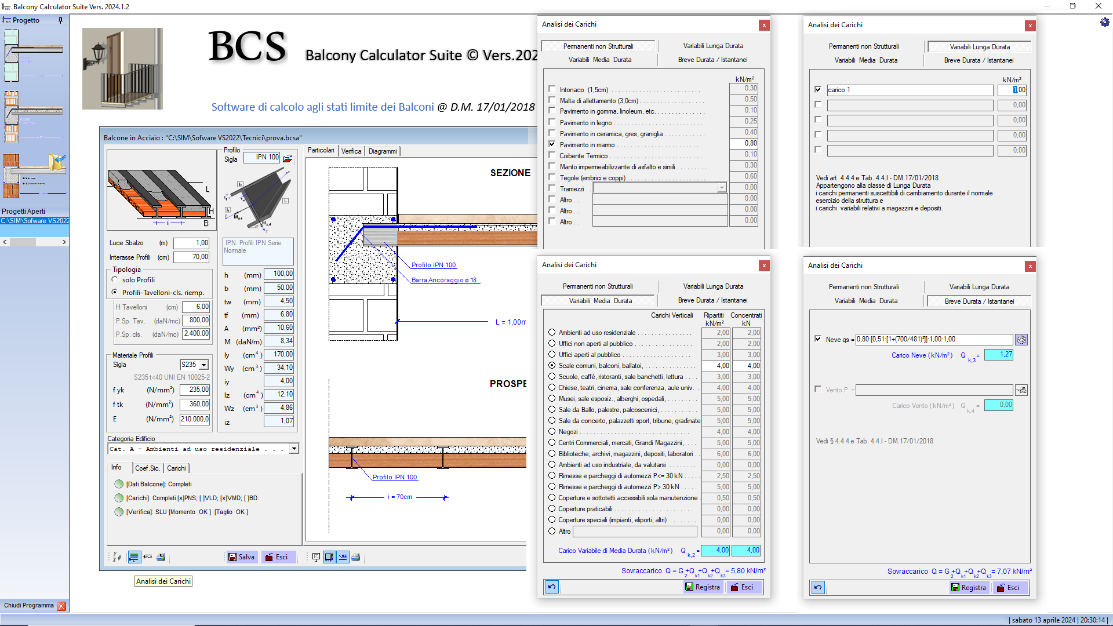Open settings gear icon at top right
The image size is (1113, 626).
click(1104, 22)
